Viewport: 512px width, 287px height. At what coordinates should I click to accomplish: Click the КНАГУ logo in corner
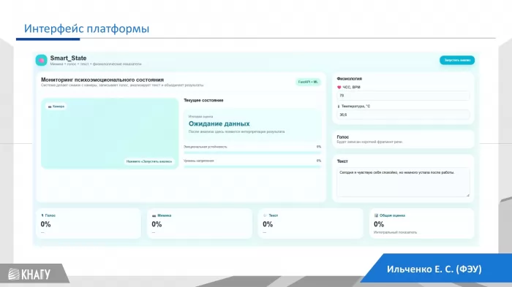pyautogui.click(x=29, y=274)
